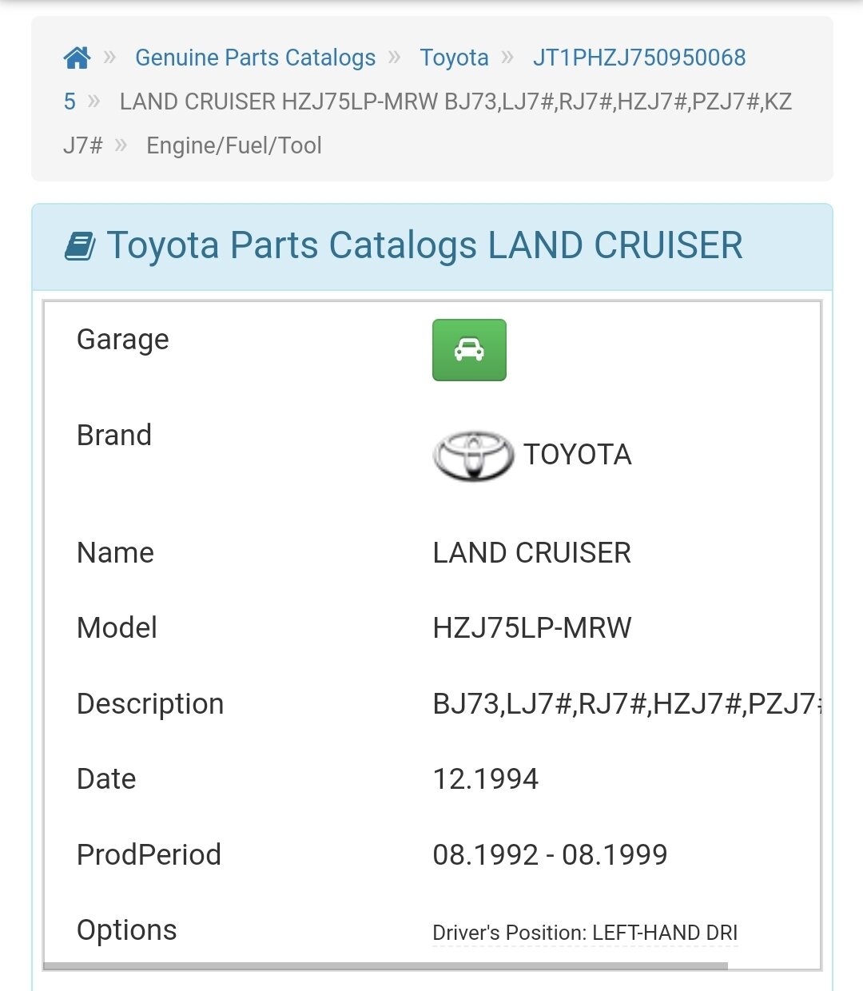Viewport: 863px width, 991px height.
Task: Tap the Garage row label
Action: (123, 340)
